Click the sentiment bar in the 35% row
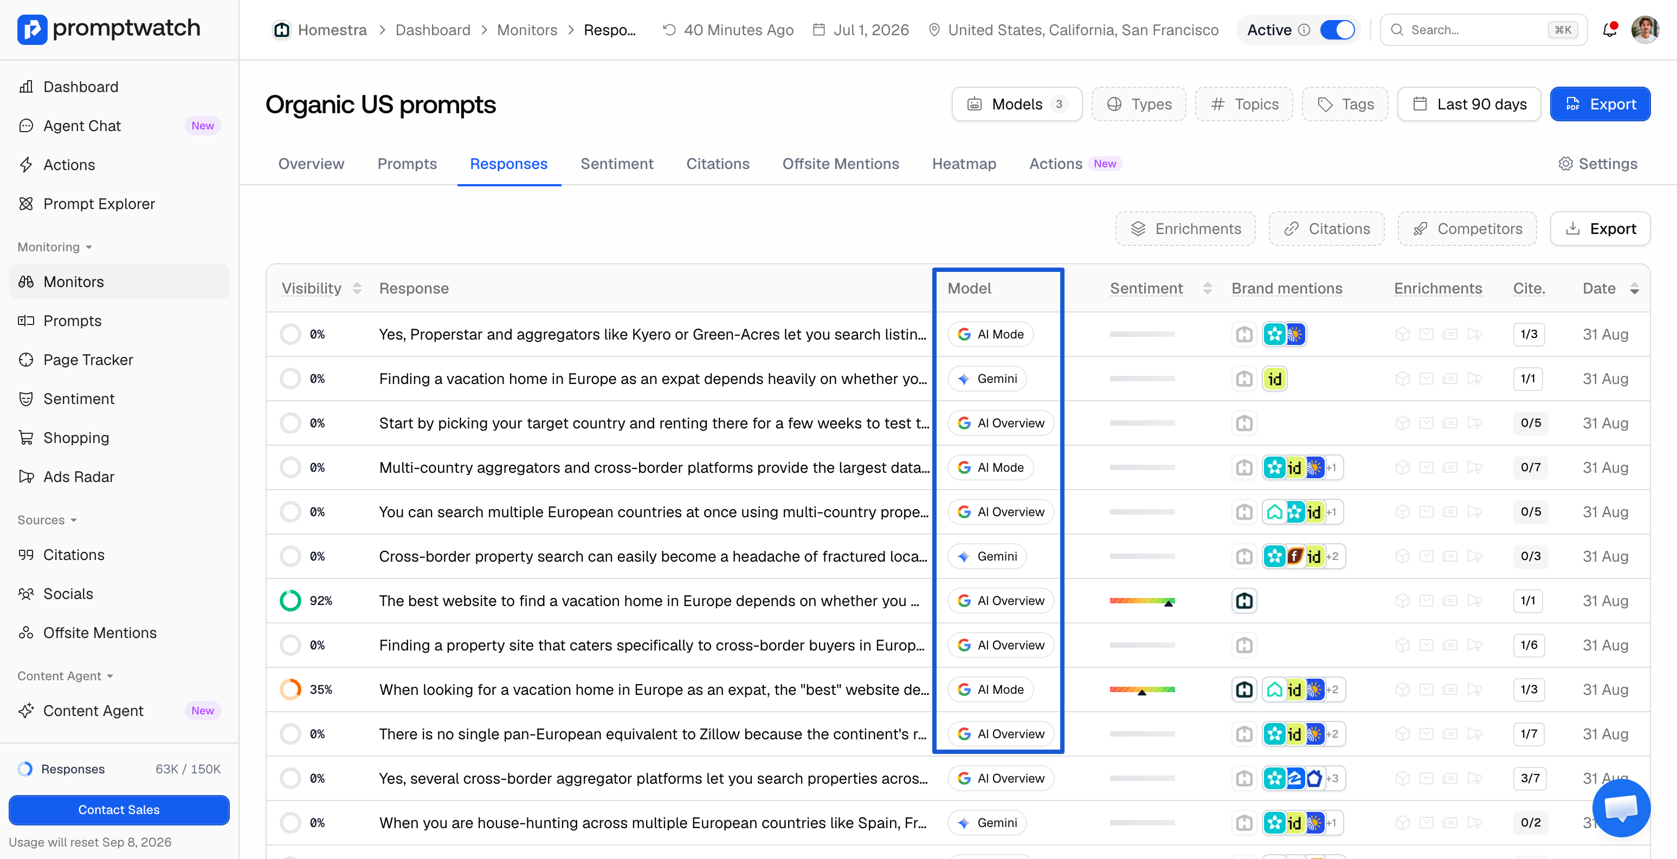 (x=1142, y=690)
